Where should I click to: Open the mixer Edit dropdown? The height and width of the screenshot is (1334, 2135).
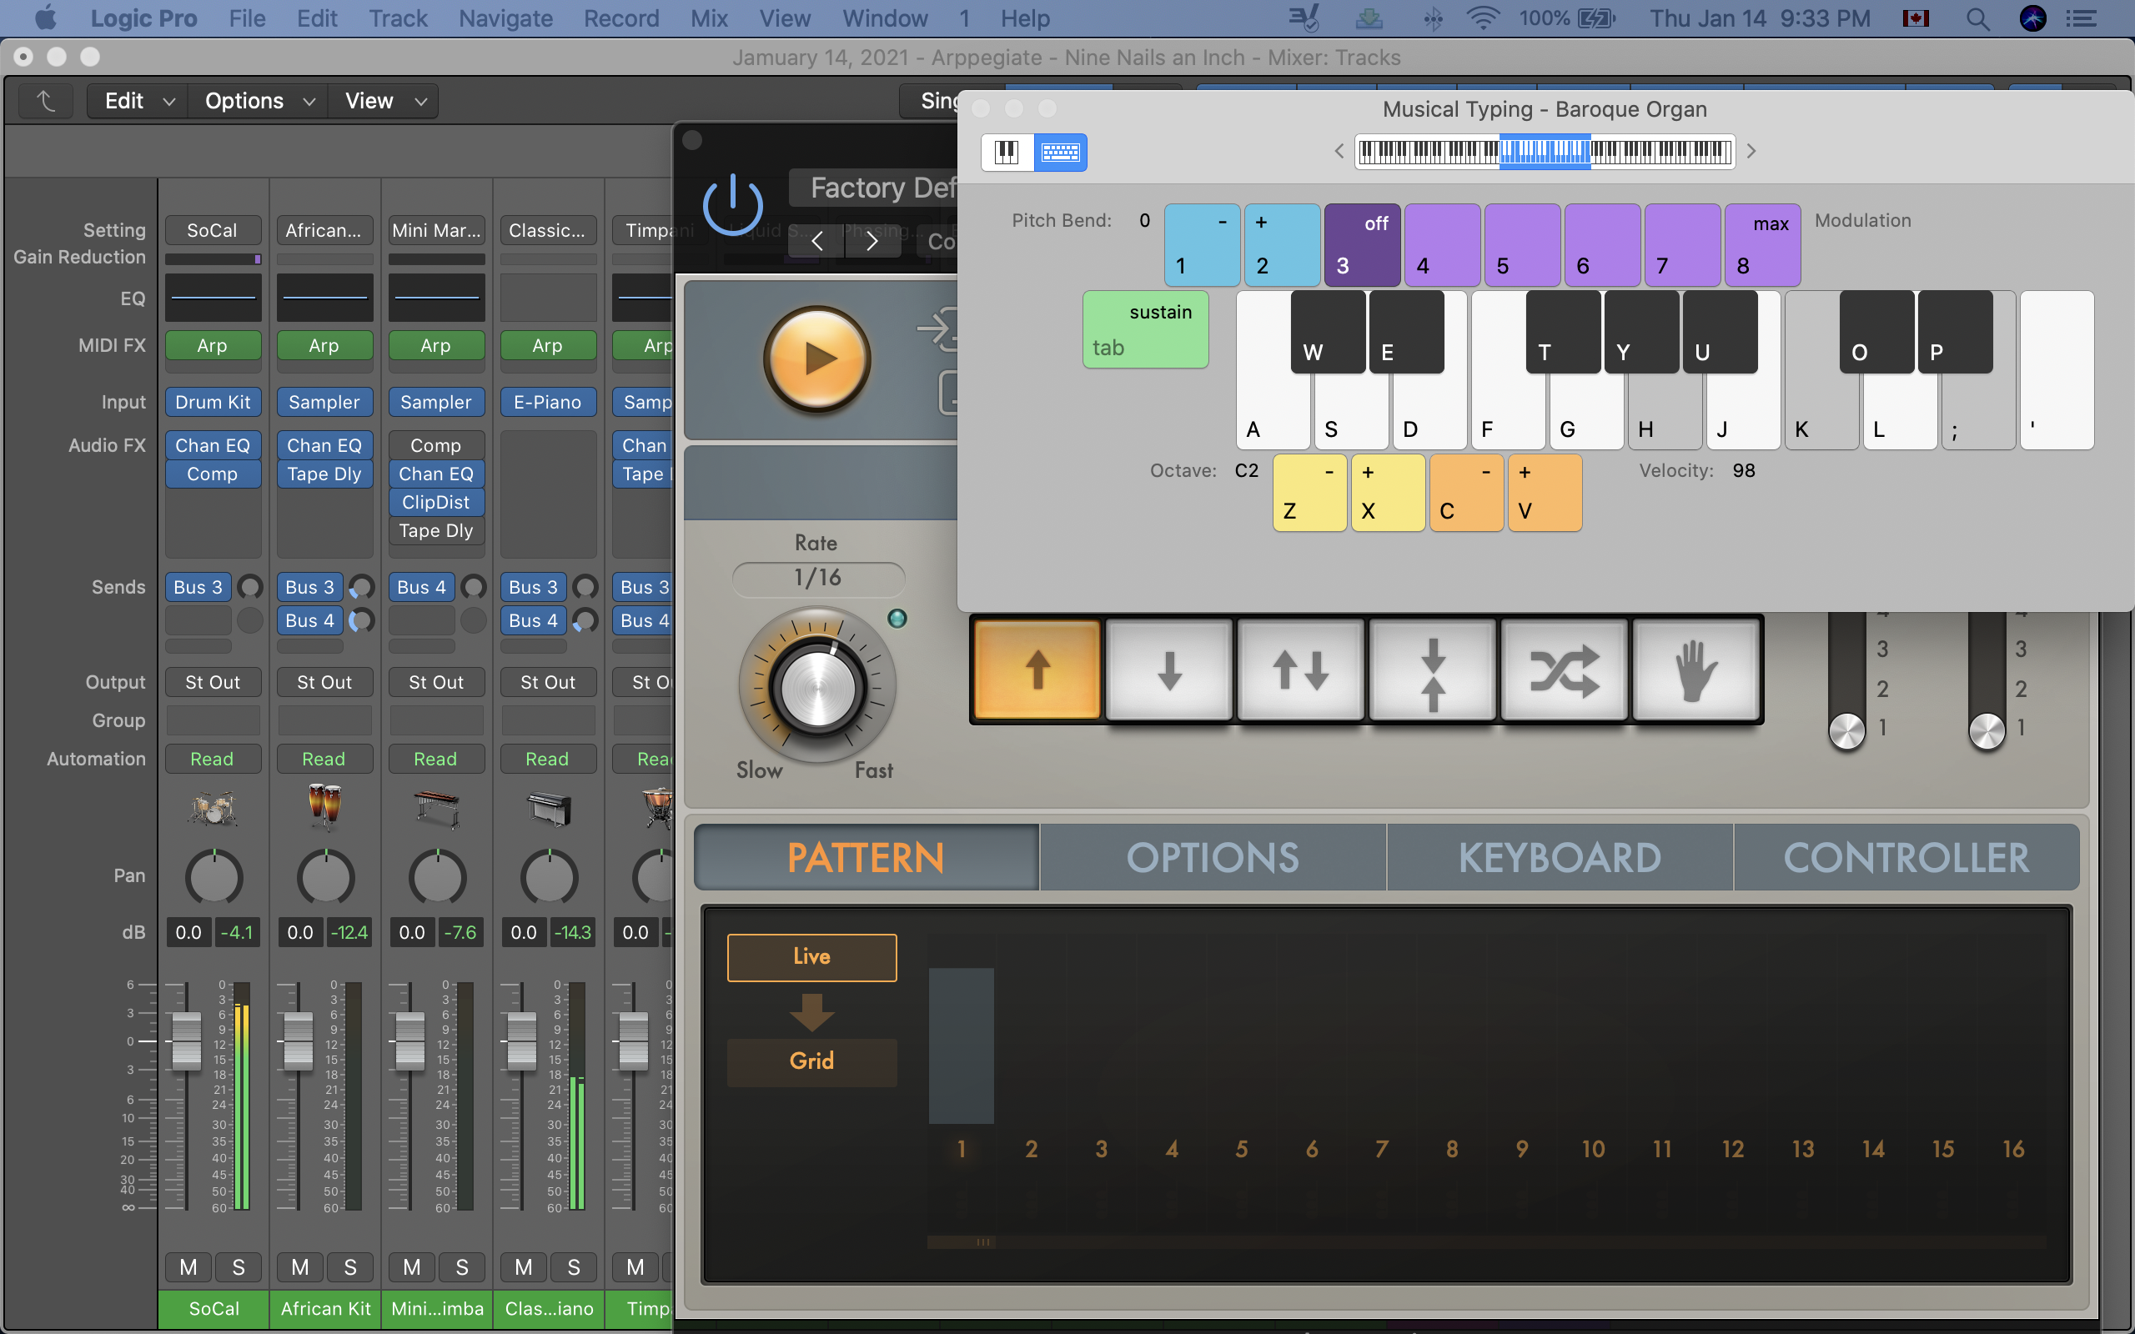pyautogui.click(x=139, y=101)
